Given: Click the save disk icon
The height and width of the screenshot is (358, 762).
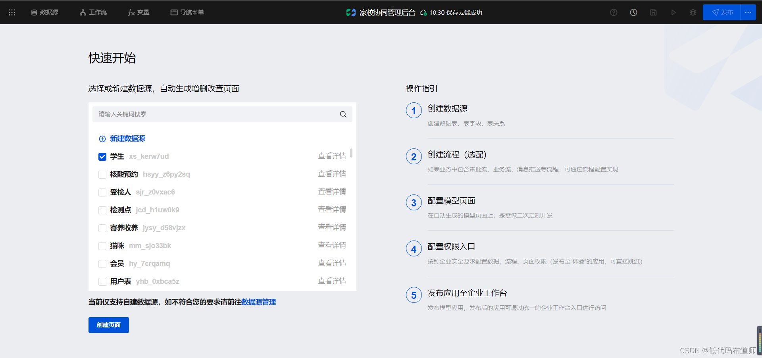Looking at the screenshot, I should tap(653, 12).
